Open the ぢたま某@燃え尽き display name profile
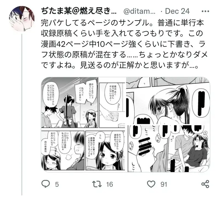Image resolution: width=219 pixels, height=198 pixels. point(79,11)
